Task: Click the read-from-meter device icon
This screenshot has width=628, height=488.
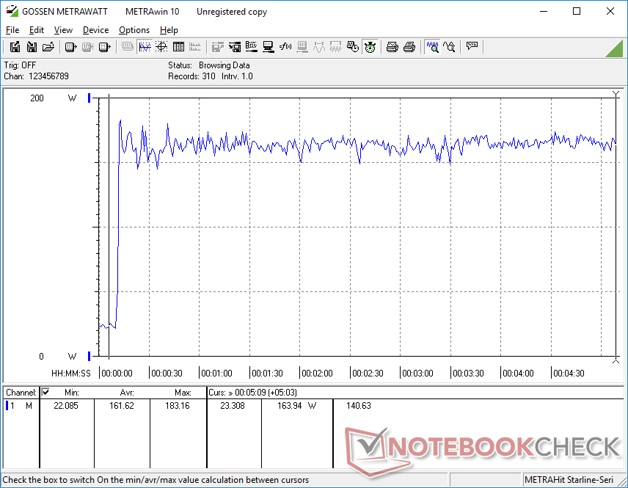Action: point(70,47)
